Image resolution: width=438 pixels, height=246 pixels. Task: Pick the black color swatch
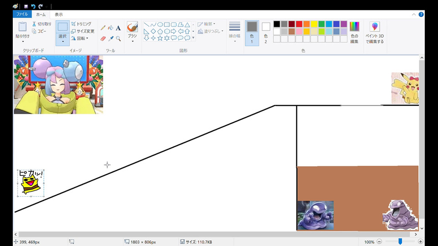coord(276,24)
